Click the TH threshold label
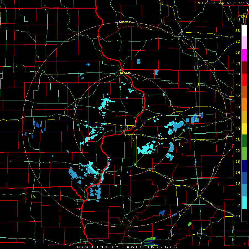This screenshot has height=249, width=249. pos(238,216)
